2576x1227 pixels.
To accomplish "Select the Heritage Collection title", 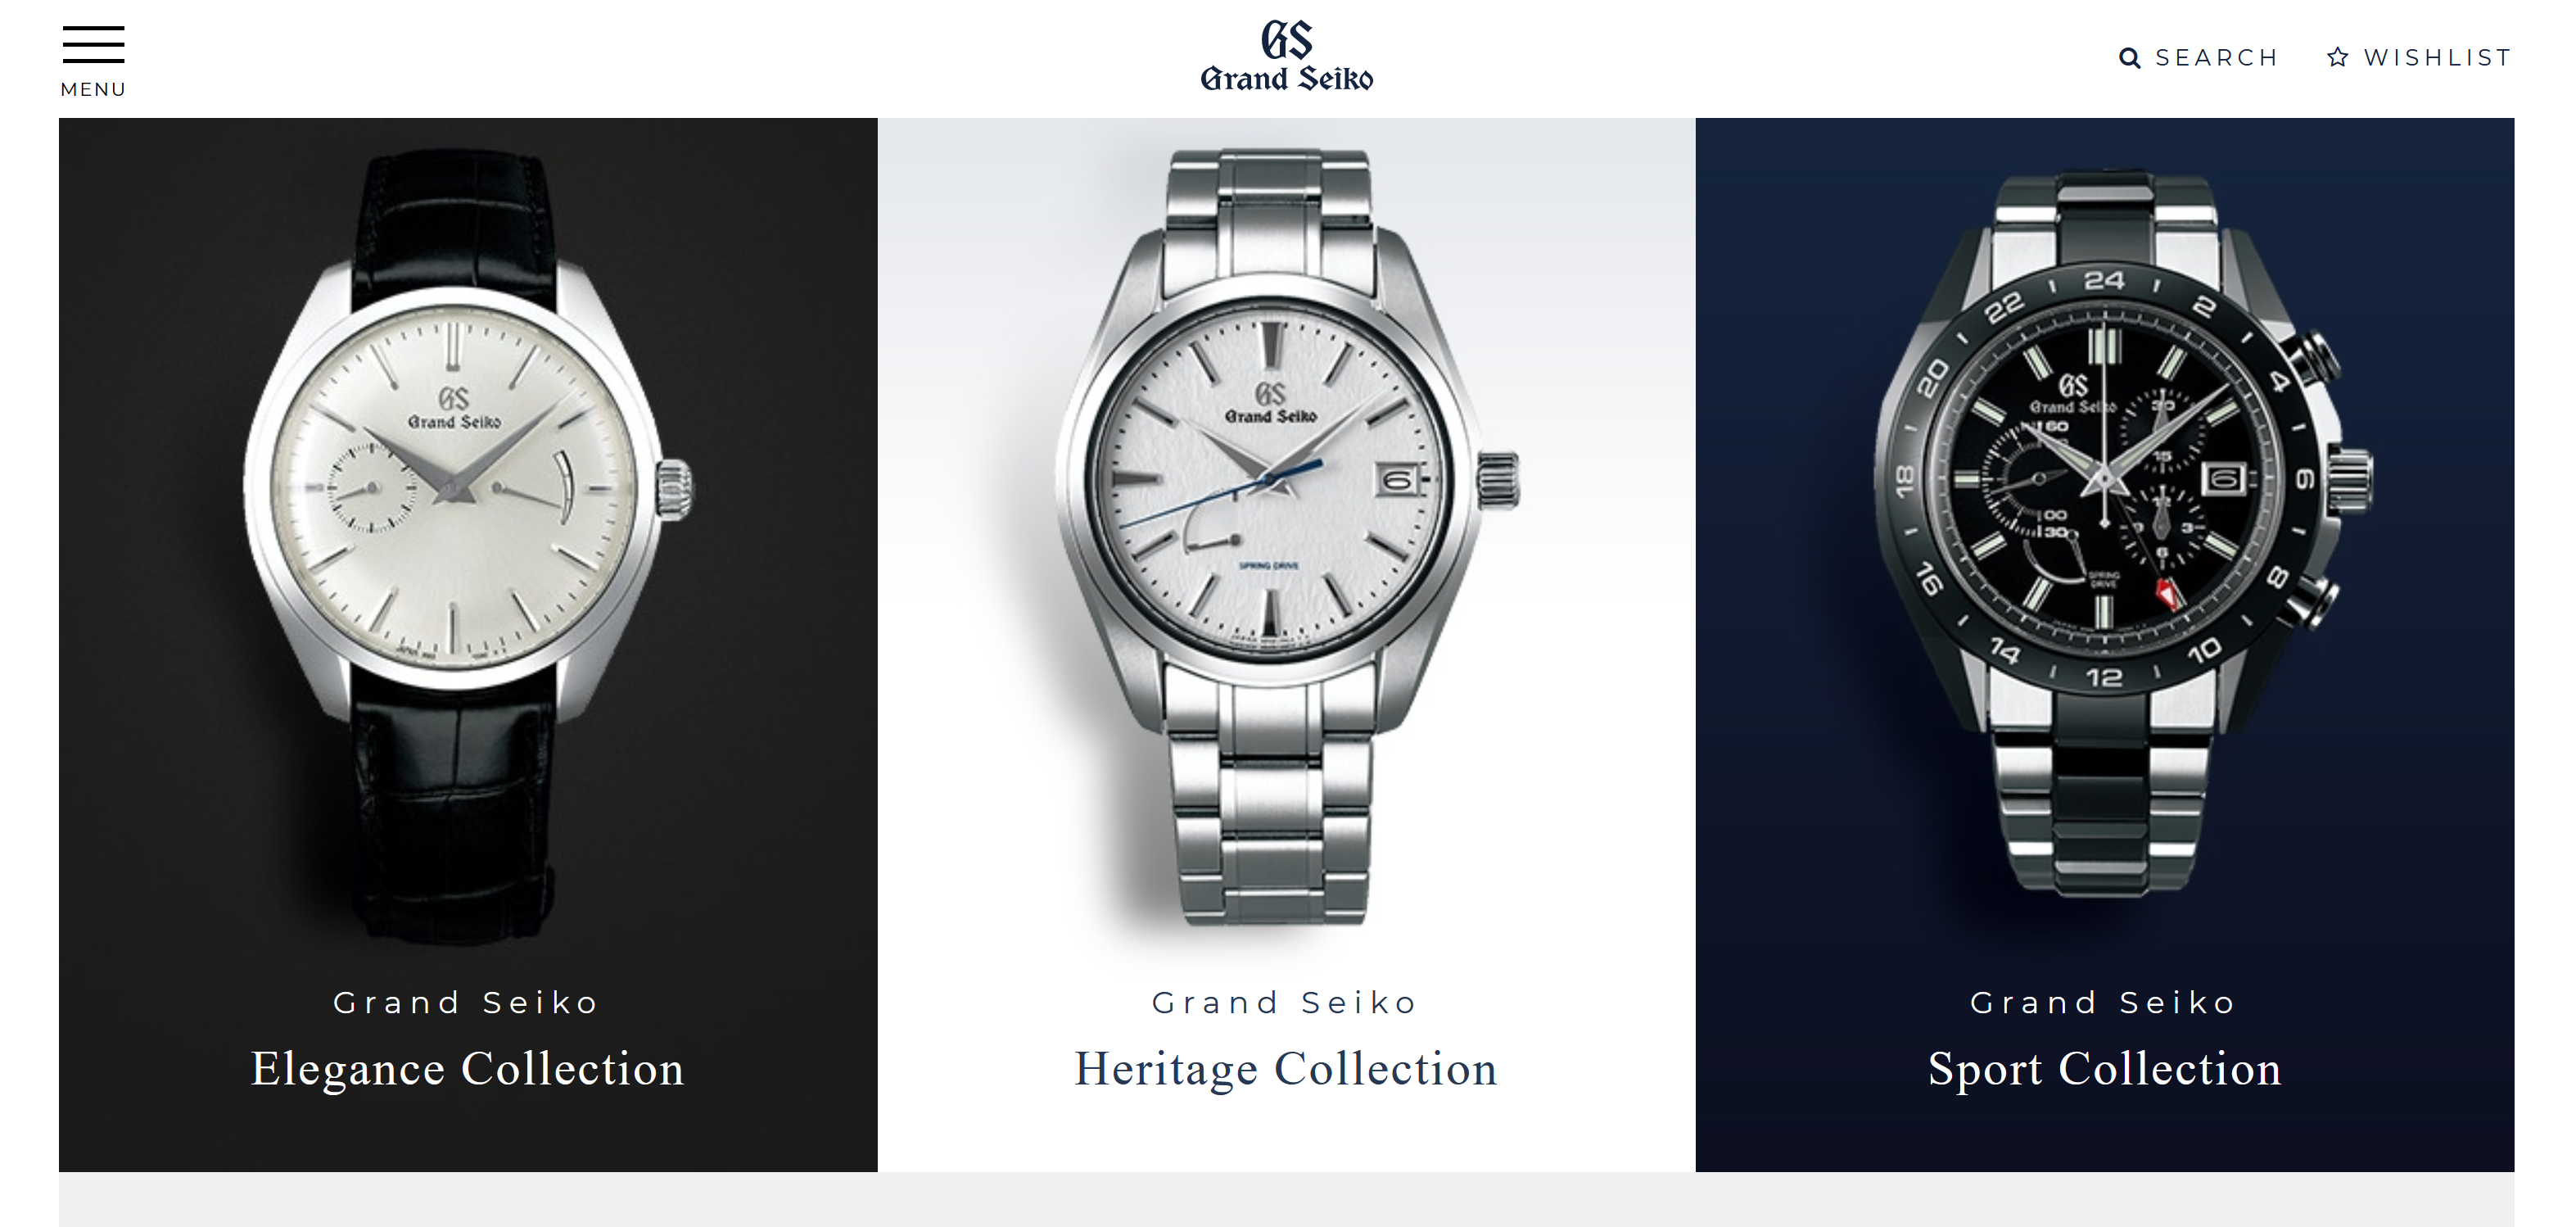I will point(1286,1069).
